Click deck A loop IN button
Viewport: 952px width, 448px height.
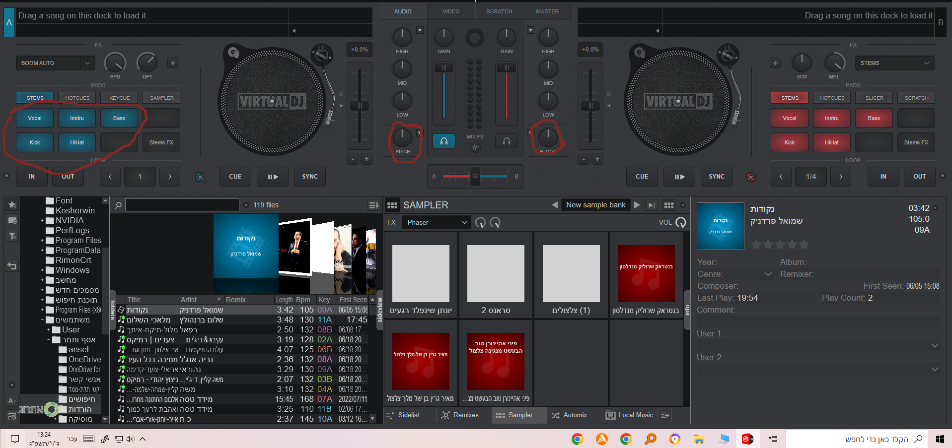point(32,177)
